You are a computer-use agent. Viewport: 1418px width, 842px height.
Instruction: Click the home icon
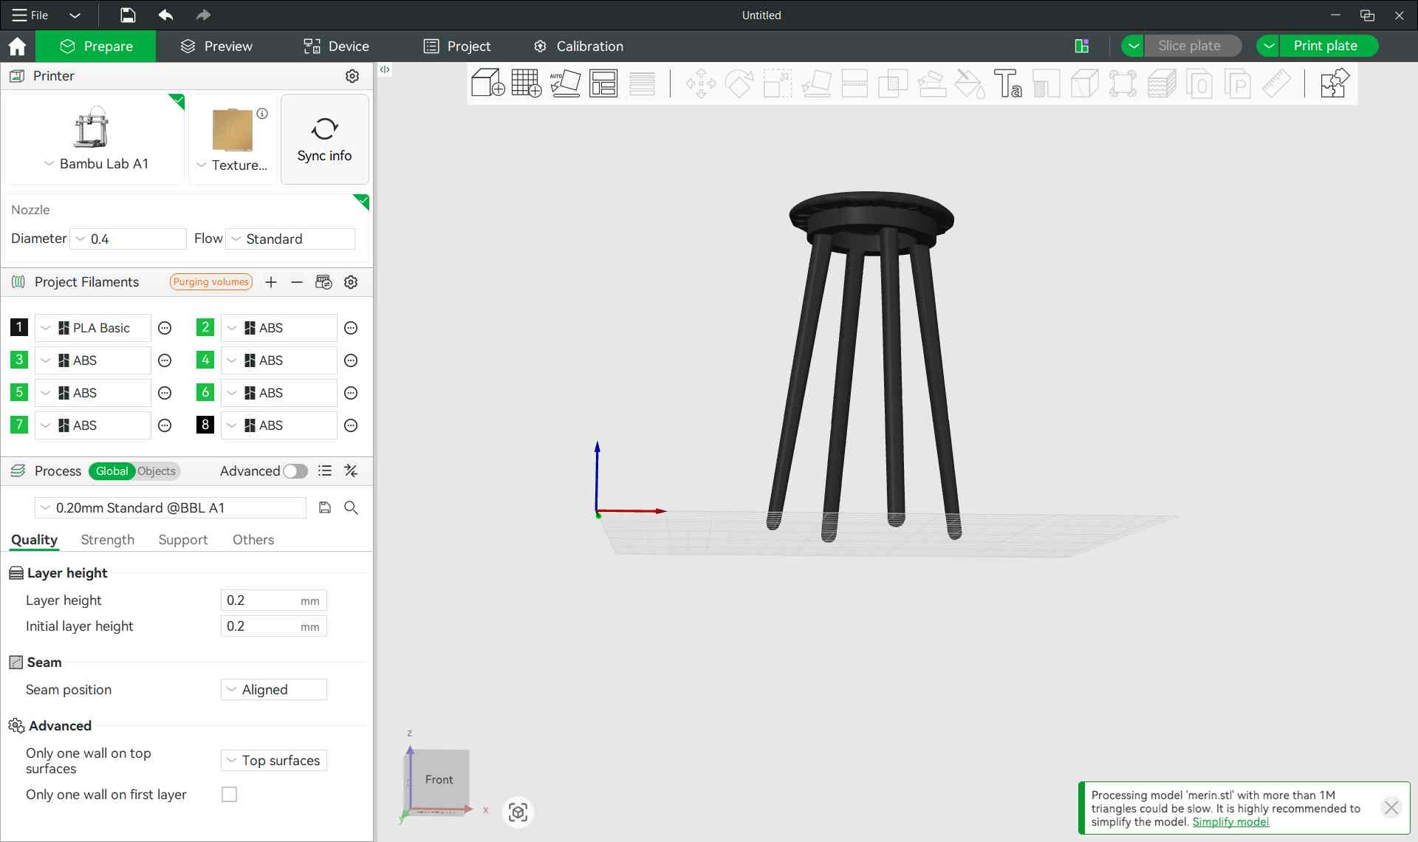tap(17, 47)
